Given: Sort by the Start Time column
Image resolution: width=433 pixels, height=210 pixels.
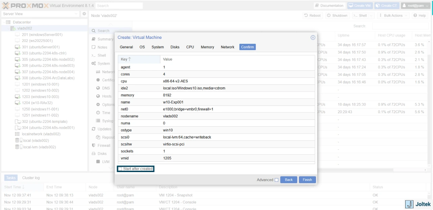Looking at the screenshot, I should [22, 187].
